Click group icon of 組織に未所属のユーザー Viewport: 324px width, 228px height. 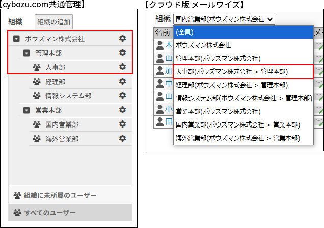(x=17, y=195)
